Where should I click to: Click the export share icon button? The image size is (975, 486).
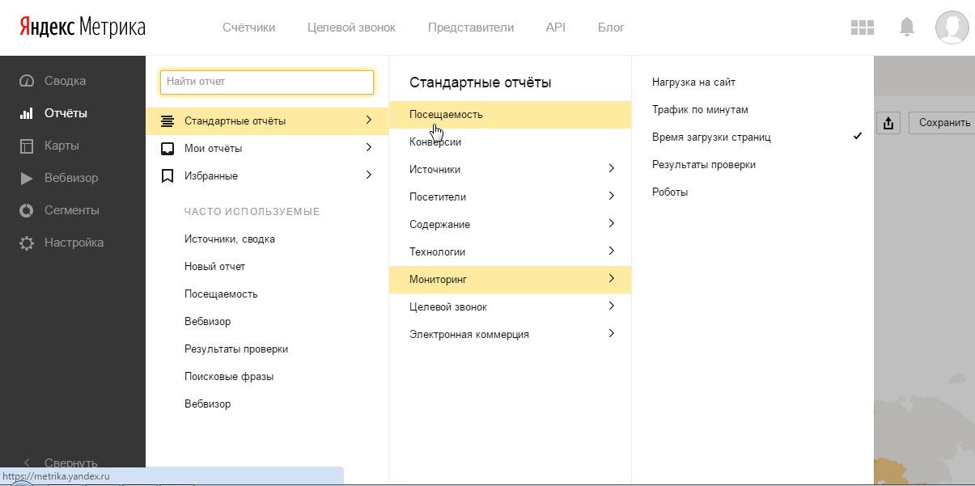click(888, 123)
